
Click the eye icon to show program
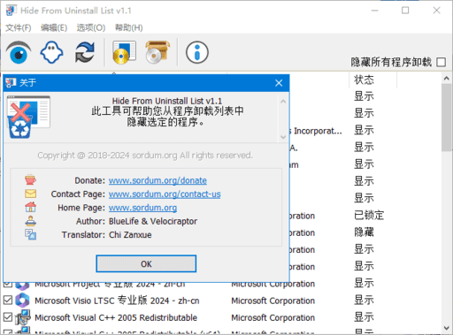[x=19, y=53]
